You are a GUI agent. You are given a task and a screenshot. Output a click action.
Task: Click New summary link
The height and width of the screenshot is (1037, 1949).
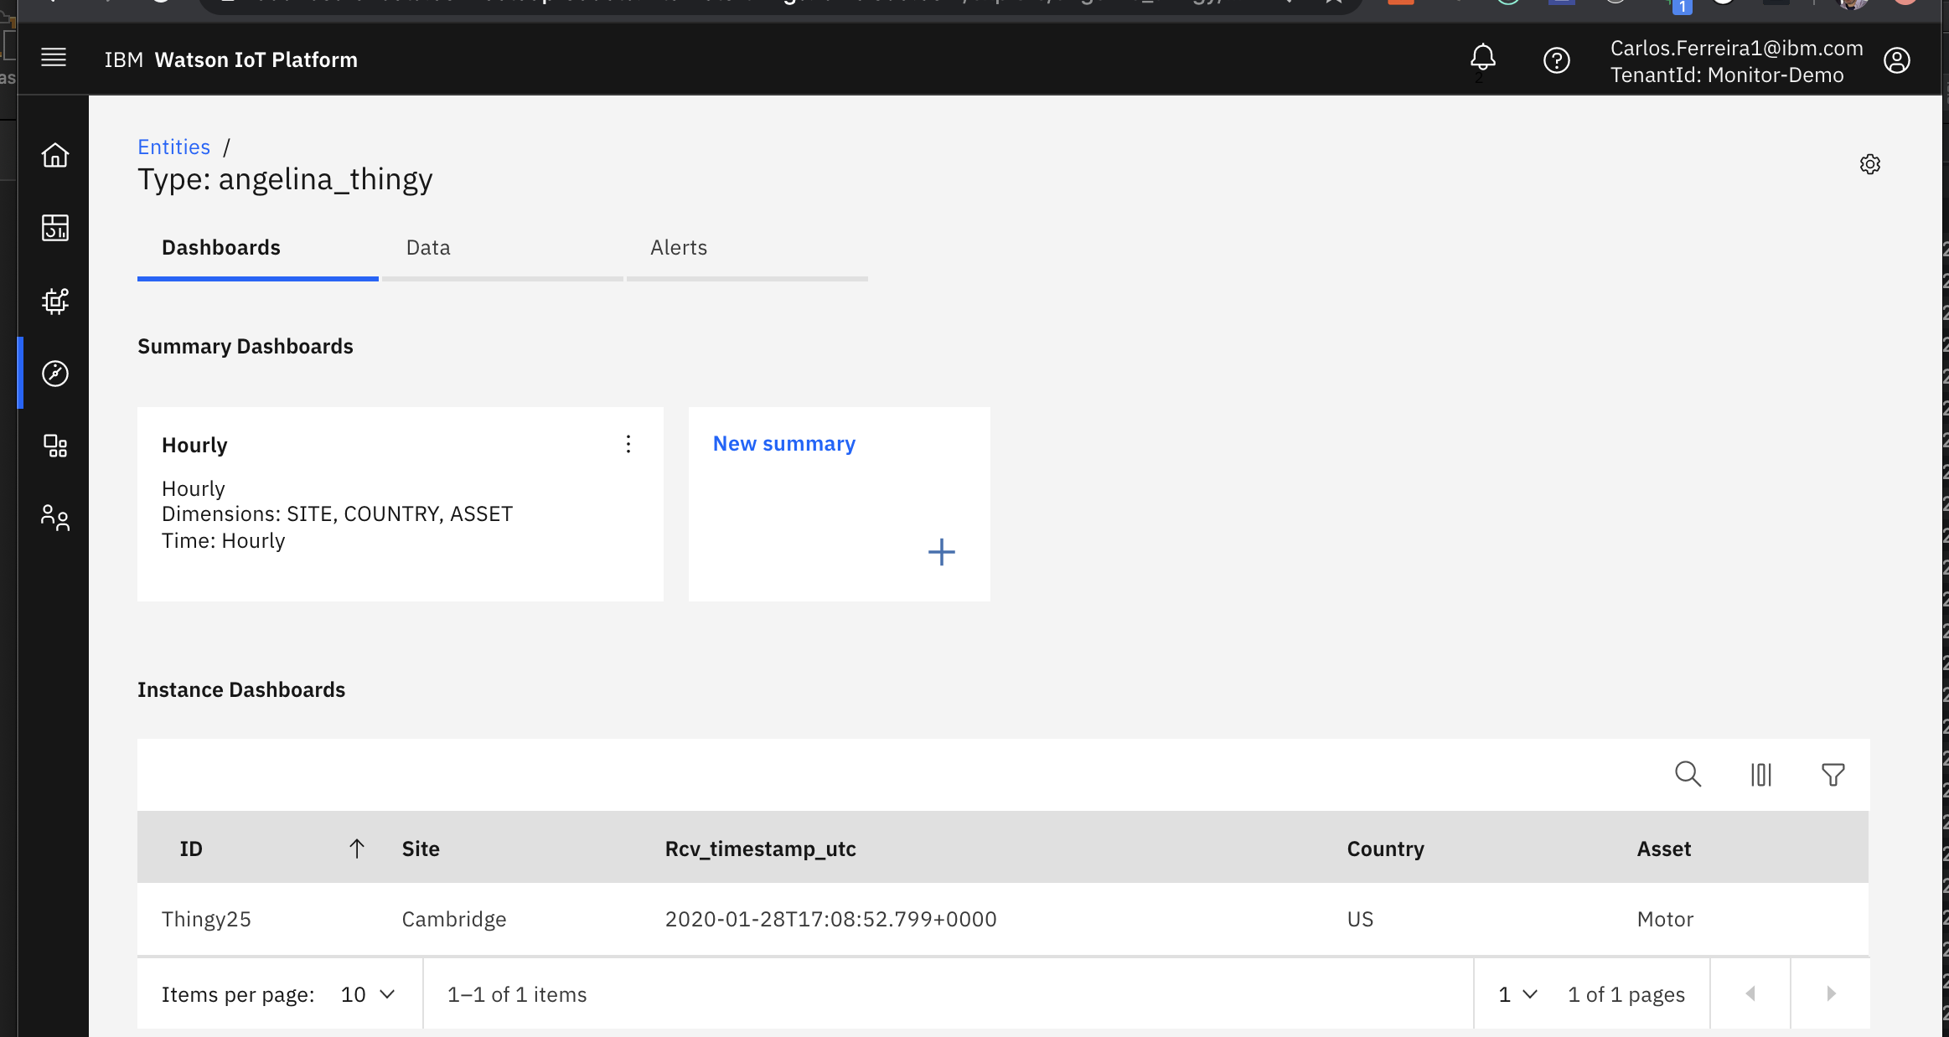coord(783,444)
